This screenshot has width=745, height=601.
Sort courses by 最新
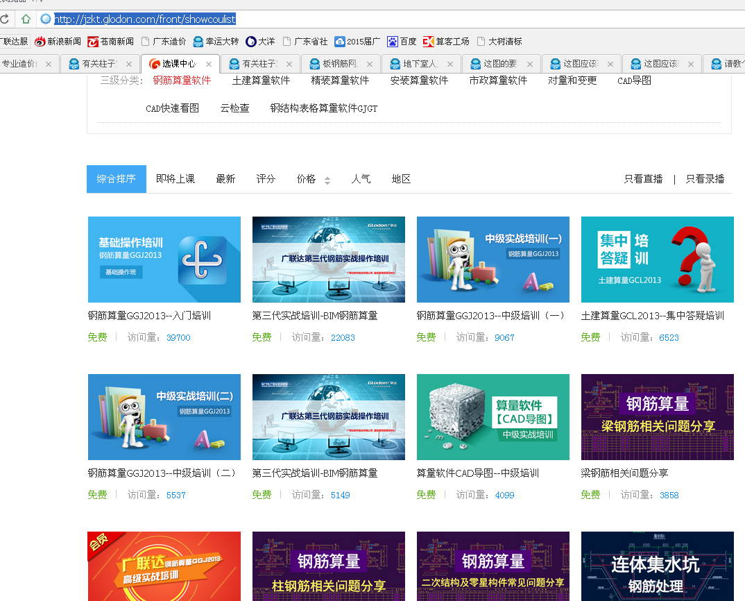pos(225,179)
